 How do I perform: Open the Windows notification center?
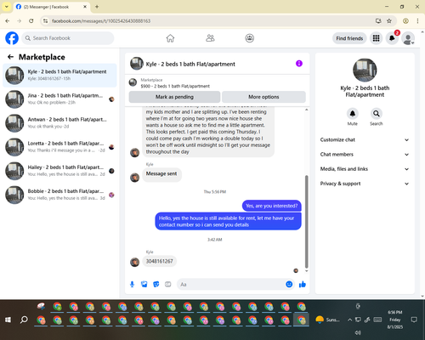(x=414, y=320)
